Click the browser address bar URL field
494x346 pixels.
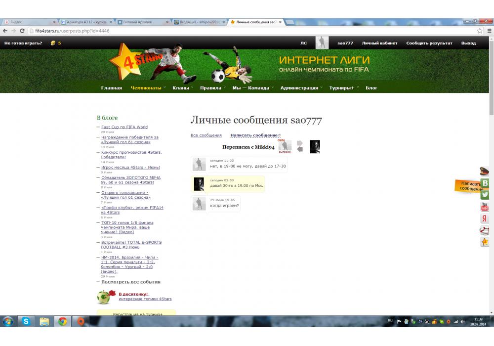tap(247, 31)
